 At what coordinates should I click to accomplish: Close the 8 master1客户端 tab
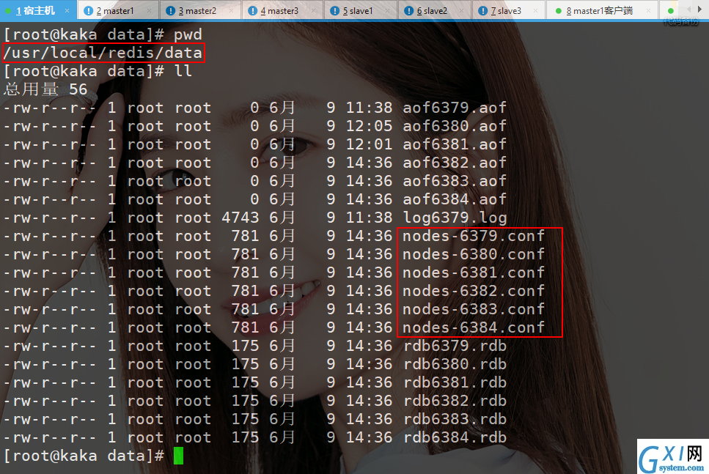(648, 10)
